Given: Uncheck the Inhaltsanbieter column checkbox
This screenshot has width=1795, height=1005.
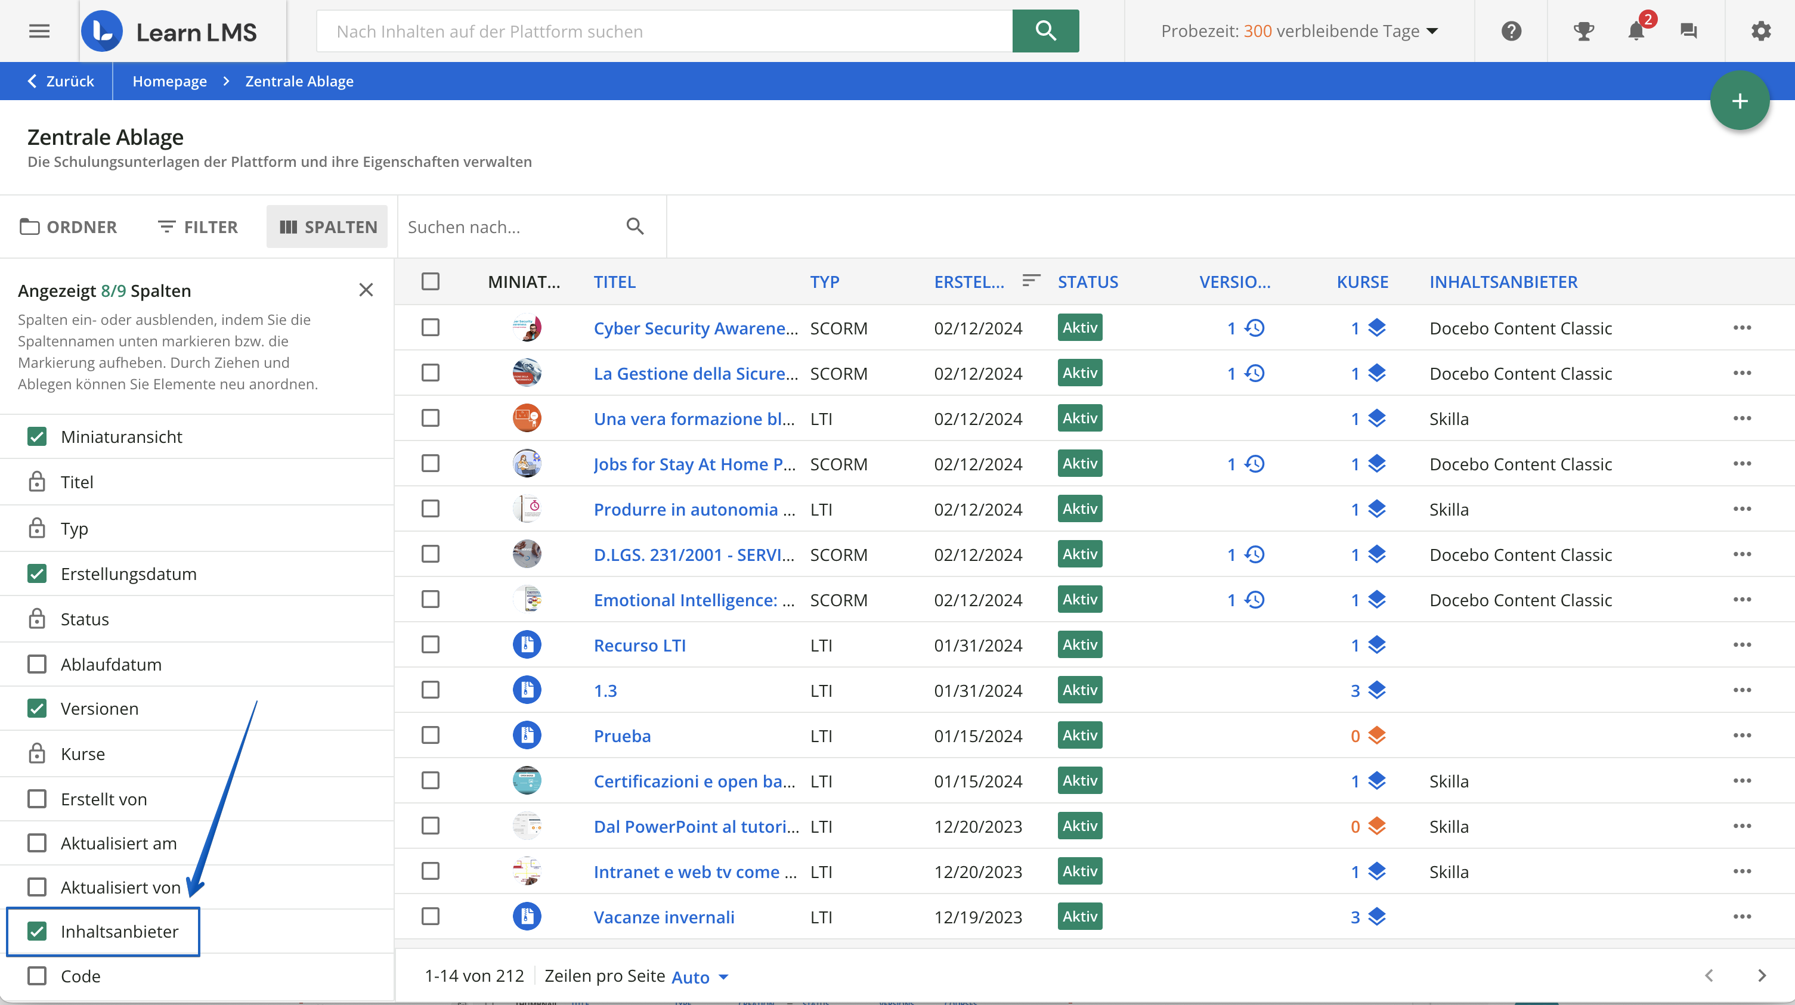Looking at the screenshot, I should (37, 930).
